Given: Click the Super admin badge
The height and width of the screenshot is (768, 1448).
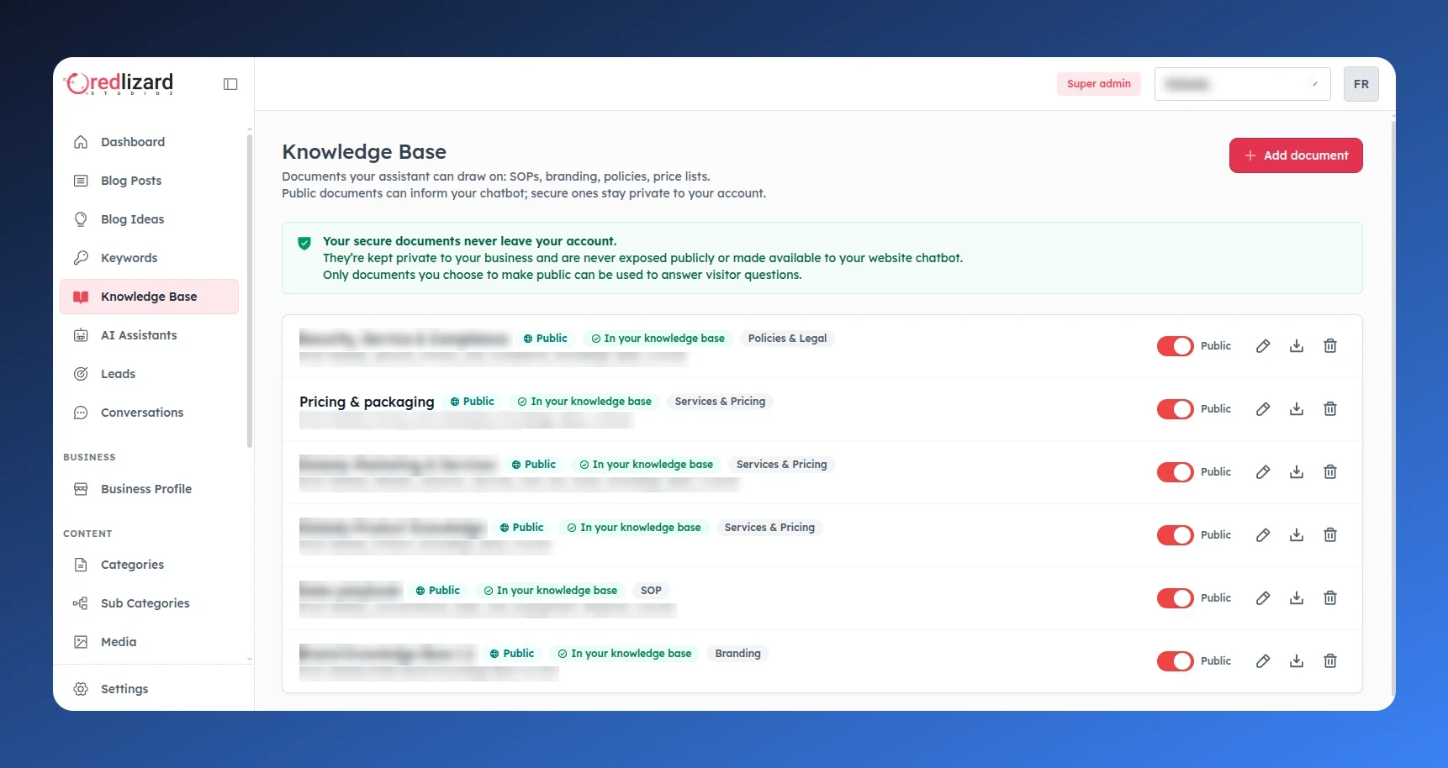Looking at the screenshot, I should [x=1098, y=84].
